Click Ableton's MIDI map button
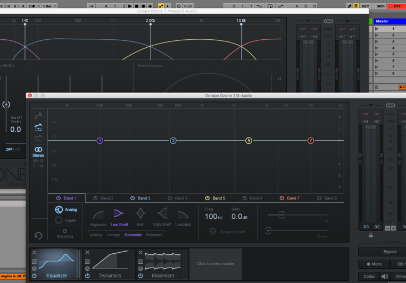The image size is (406, 283). coord(380,6)
